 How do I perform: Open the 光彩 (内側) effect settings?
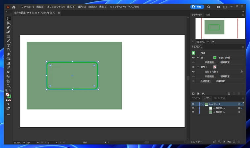click(211, 72)
